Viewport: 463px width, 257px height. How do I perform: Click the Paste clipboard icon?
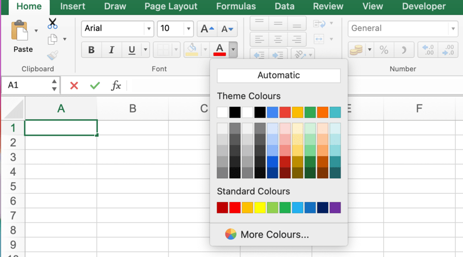[20, 30]
